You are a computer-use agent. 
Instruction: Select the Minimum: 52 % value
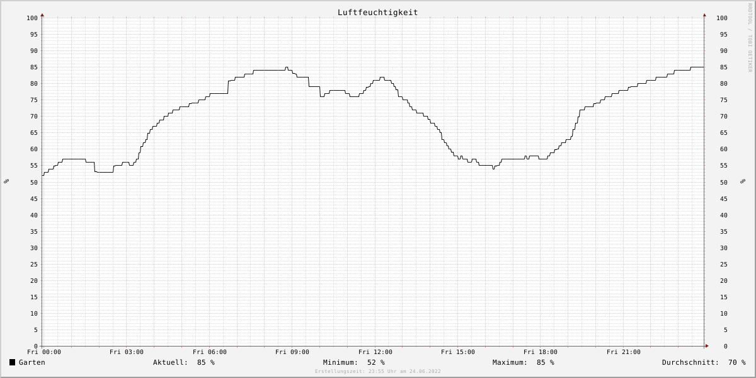click(354, 362)
